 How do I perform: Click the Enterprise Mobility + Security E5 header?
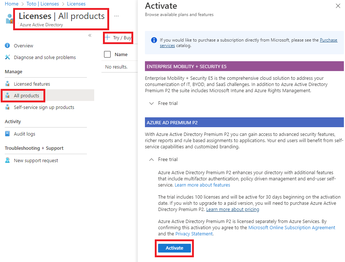[244, 66]
